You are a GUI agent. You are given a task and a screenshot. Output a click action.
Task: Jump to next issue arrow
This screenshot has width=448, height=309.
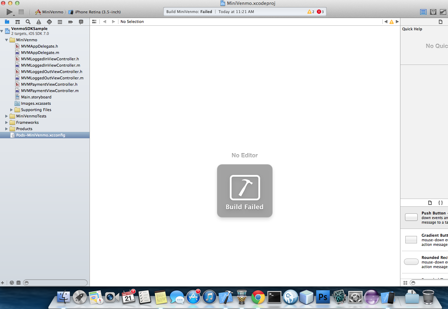coord(397,22)
